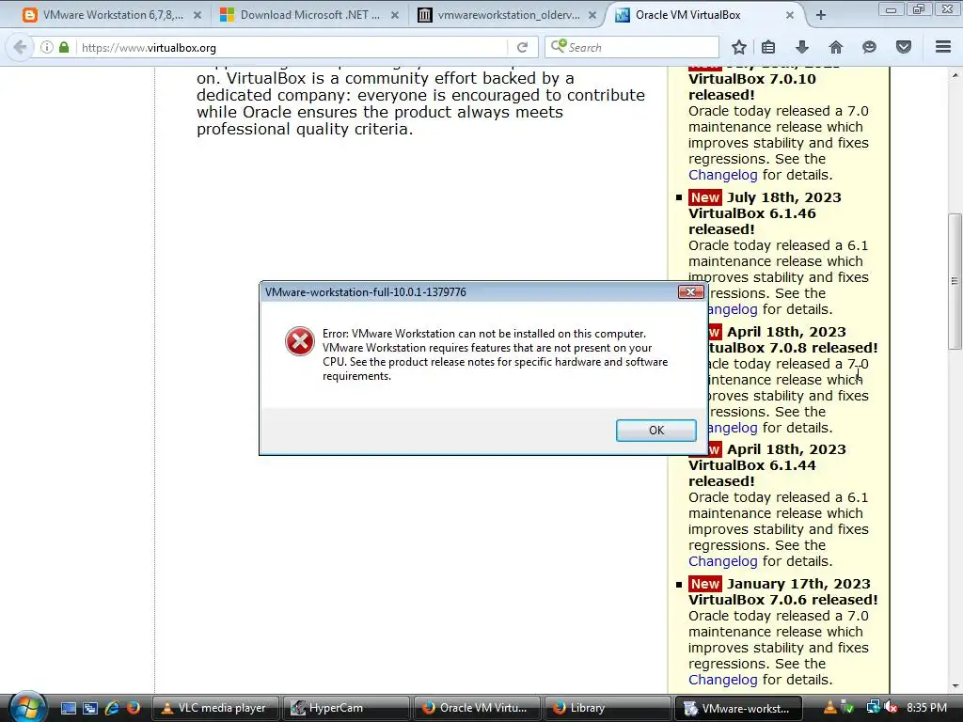Click the network icon in system tray
963x722 pixels.
873,708
